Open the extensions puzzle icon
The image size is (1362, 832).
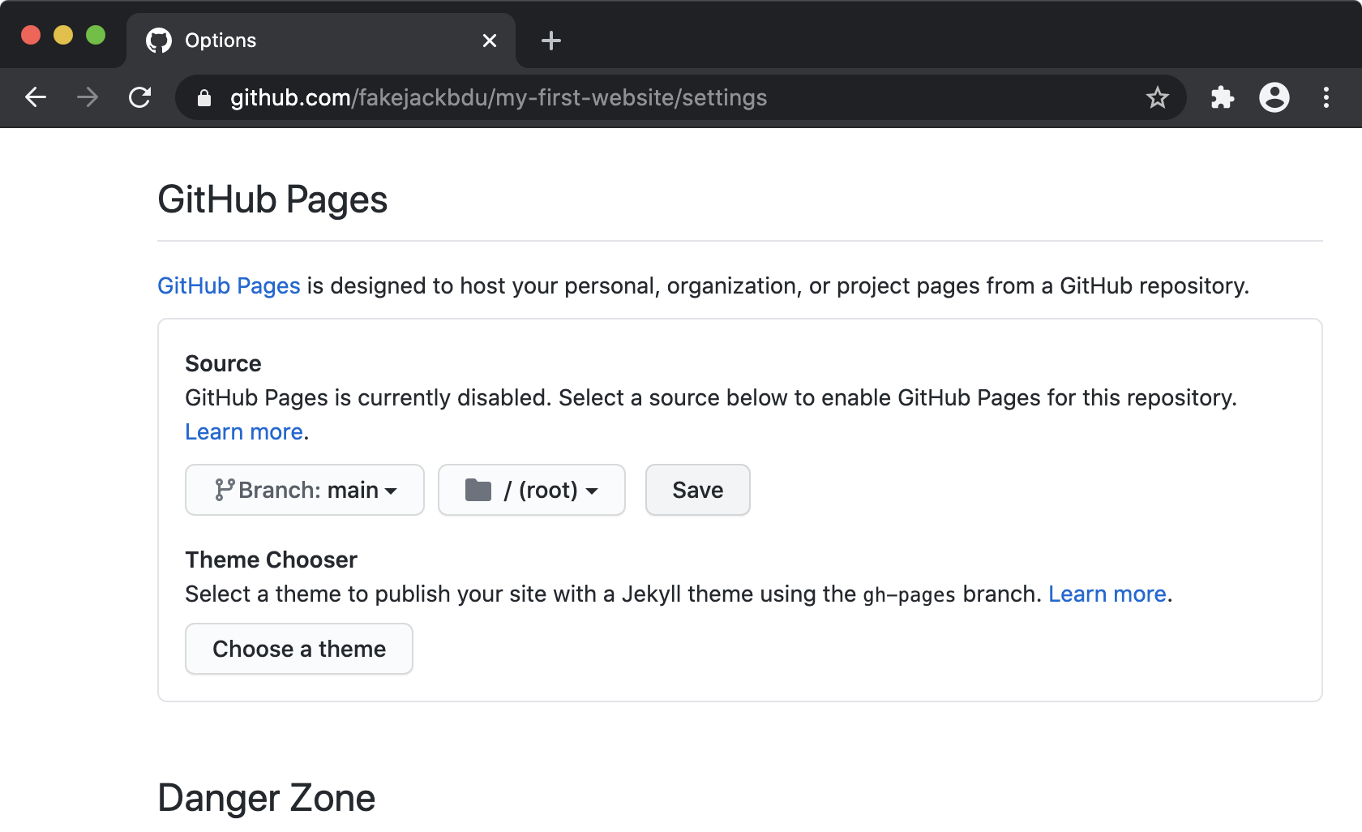(1222, 97)
